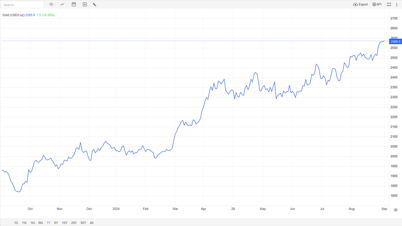Switch to the 5Y time range
402x226 pixels.
click(x=56, y=223)
